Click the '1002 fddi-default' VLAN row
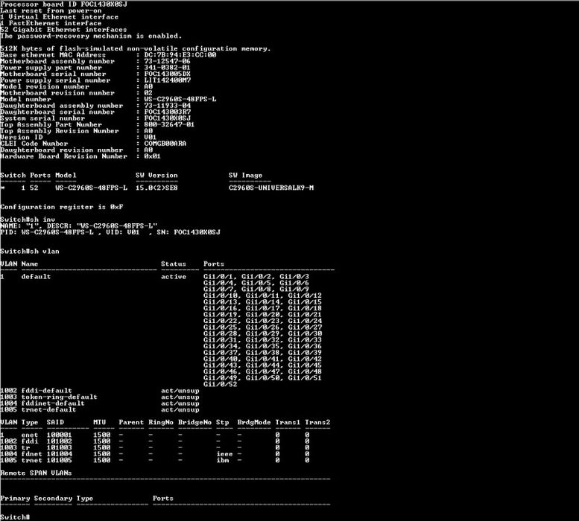The height and width of the screenshot is (521, 579). point(100,391)
